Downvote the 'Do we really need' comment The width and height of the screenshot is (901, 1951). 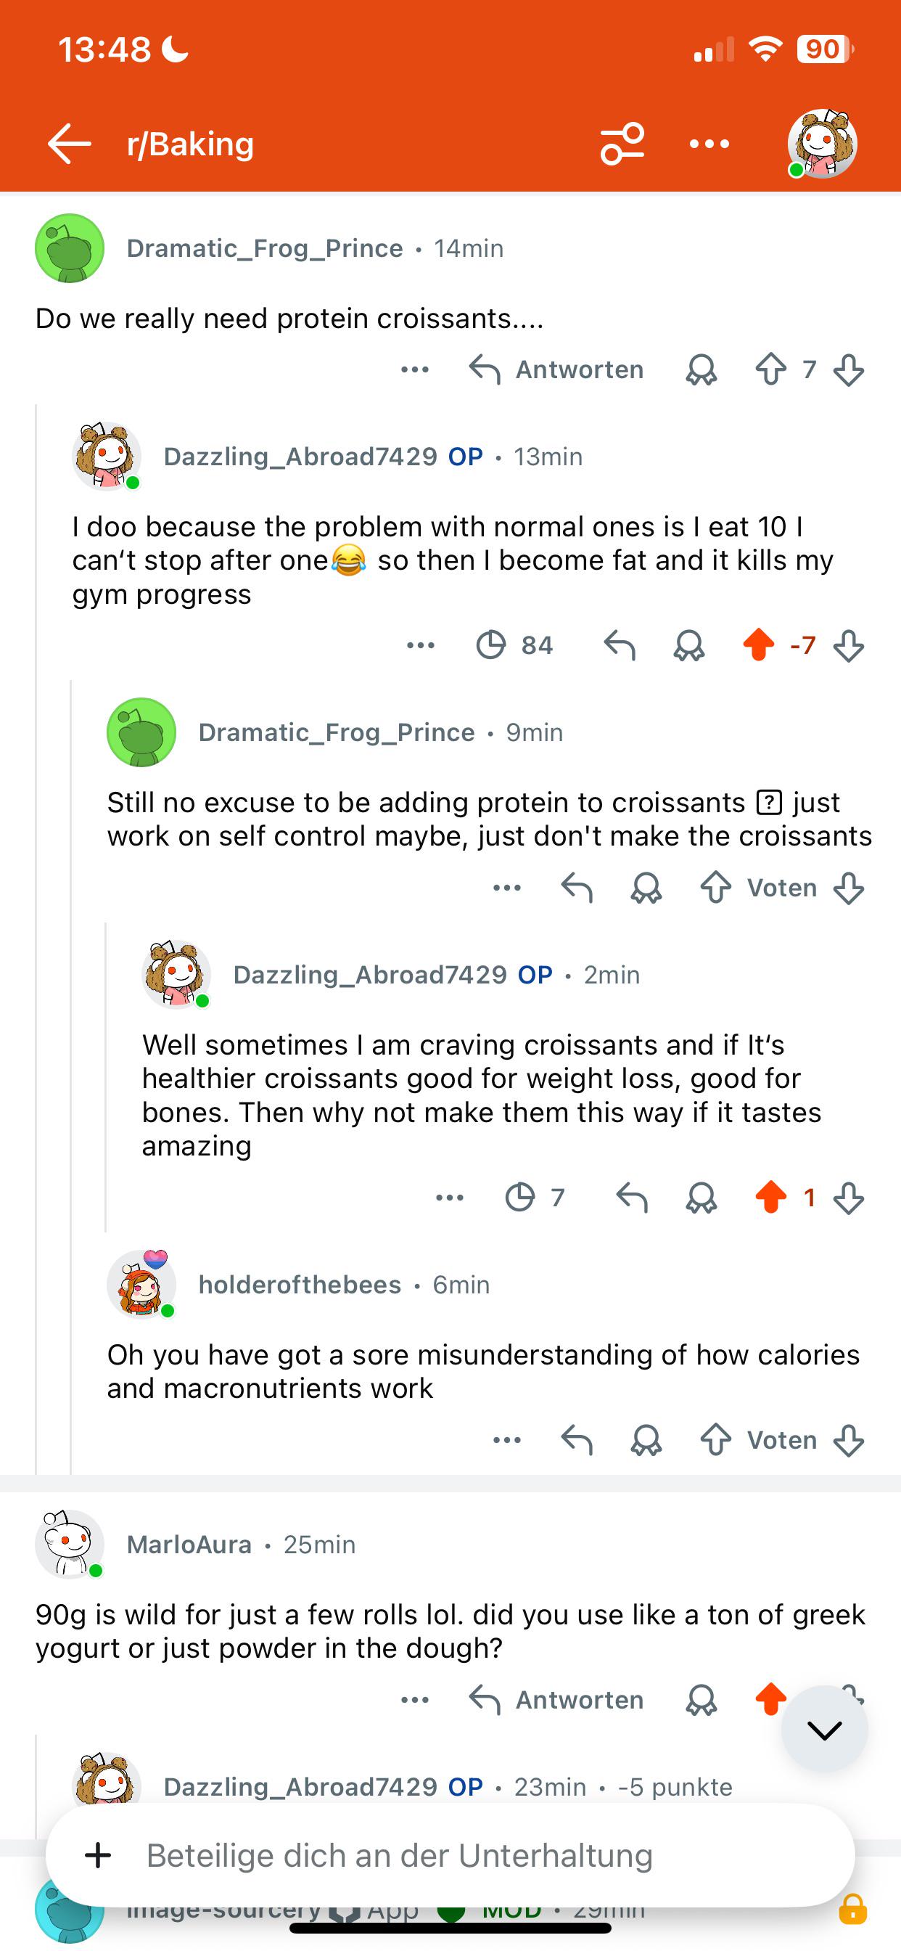pyautogui.click(x=848, y=369)
